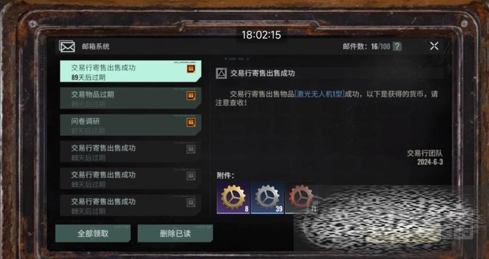The height and width of the screenshot is (259, 489).
Task: Click the 全部领取 claim all button
Action: (x=93, y=234)
